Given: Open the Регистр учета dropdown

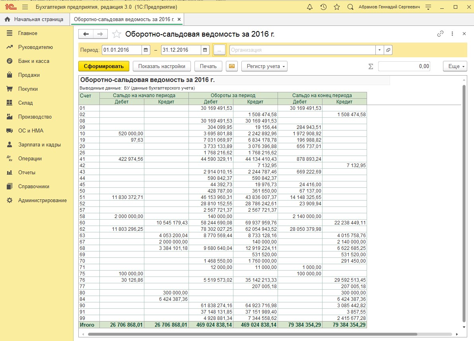Looking at the screenshot, I should click(x=264, y=66).
